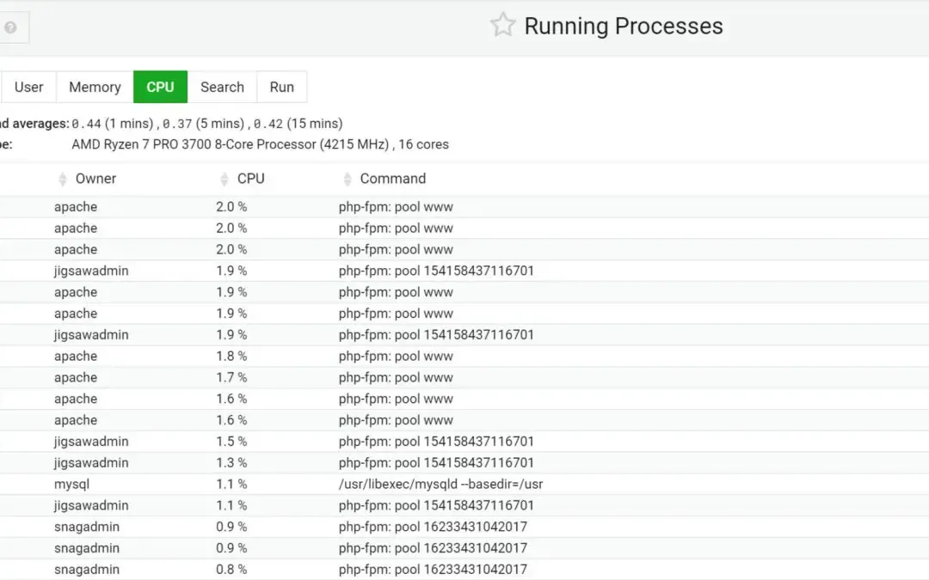Open the snagadmin php-fpm pool 16233431042017 process
Screen dimensions: 929x580
click(432, 527)
